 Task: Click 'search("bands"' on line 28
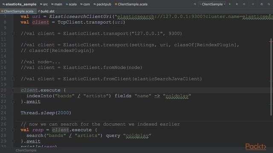tap(46, 136)
